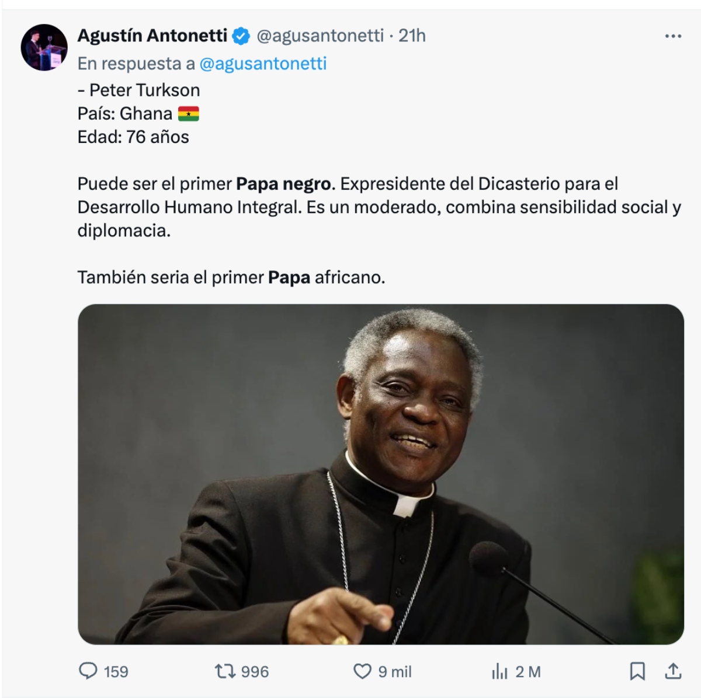Image resolution: width=701 pixels, height=698 pixels.
Task: Click the speech bubble reply icon
Action: (88, 671)
